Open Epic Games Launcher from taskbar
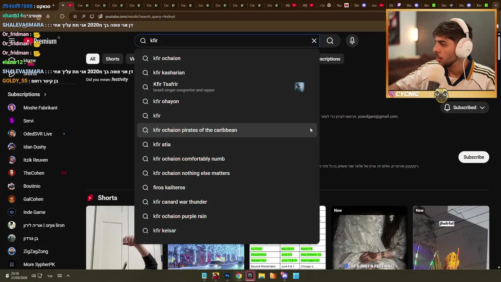The image size is (501, 282). pos(250,276)
